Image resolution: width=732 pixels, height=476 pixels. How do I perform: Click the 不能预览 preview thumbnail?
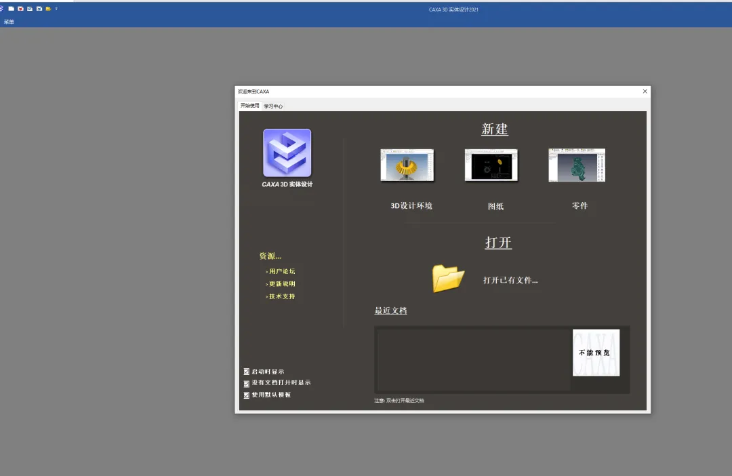point(596,353)
